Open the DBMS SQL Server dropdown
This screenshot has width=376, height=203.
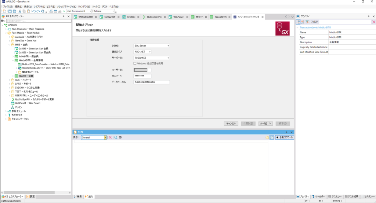pyautogui.click(x=168, y=46)
